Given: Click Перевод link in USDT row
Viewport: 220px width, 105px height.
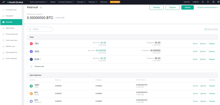Looking at the screenshot, I should click(x=212, y=86).
